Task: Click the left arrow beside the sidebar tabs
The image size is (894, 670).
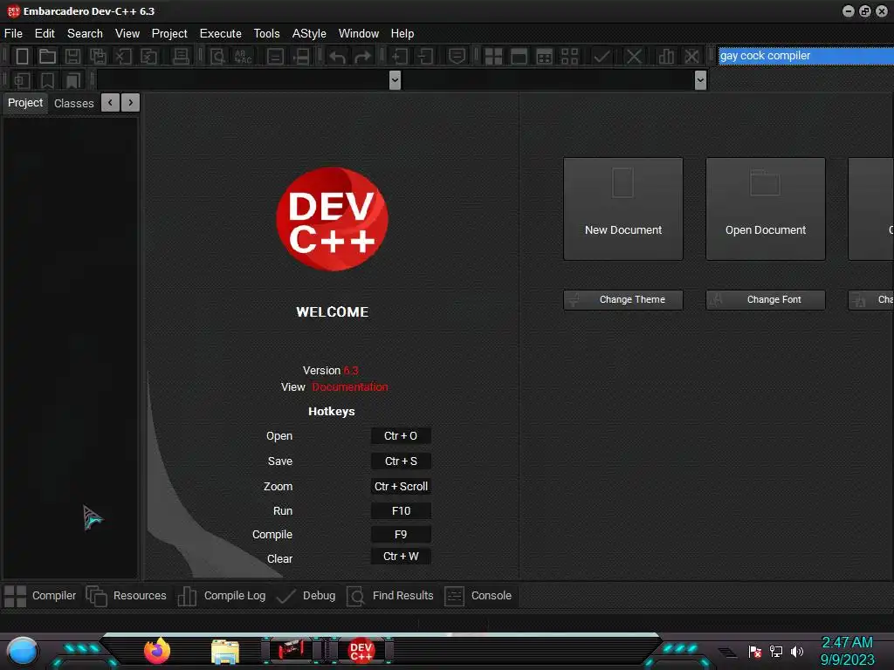Action: [x=110, y=103]
